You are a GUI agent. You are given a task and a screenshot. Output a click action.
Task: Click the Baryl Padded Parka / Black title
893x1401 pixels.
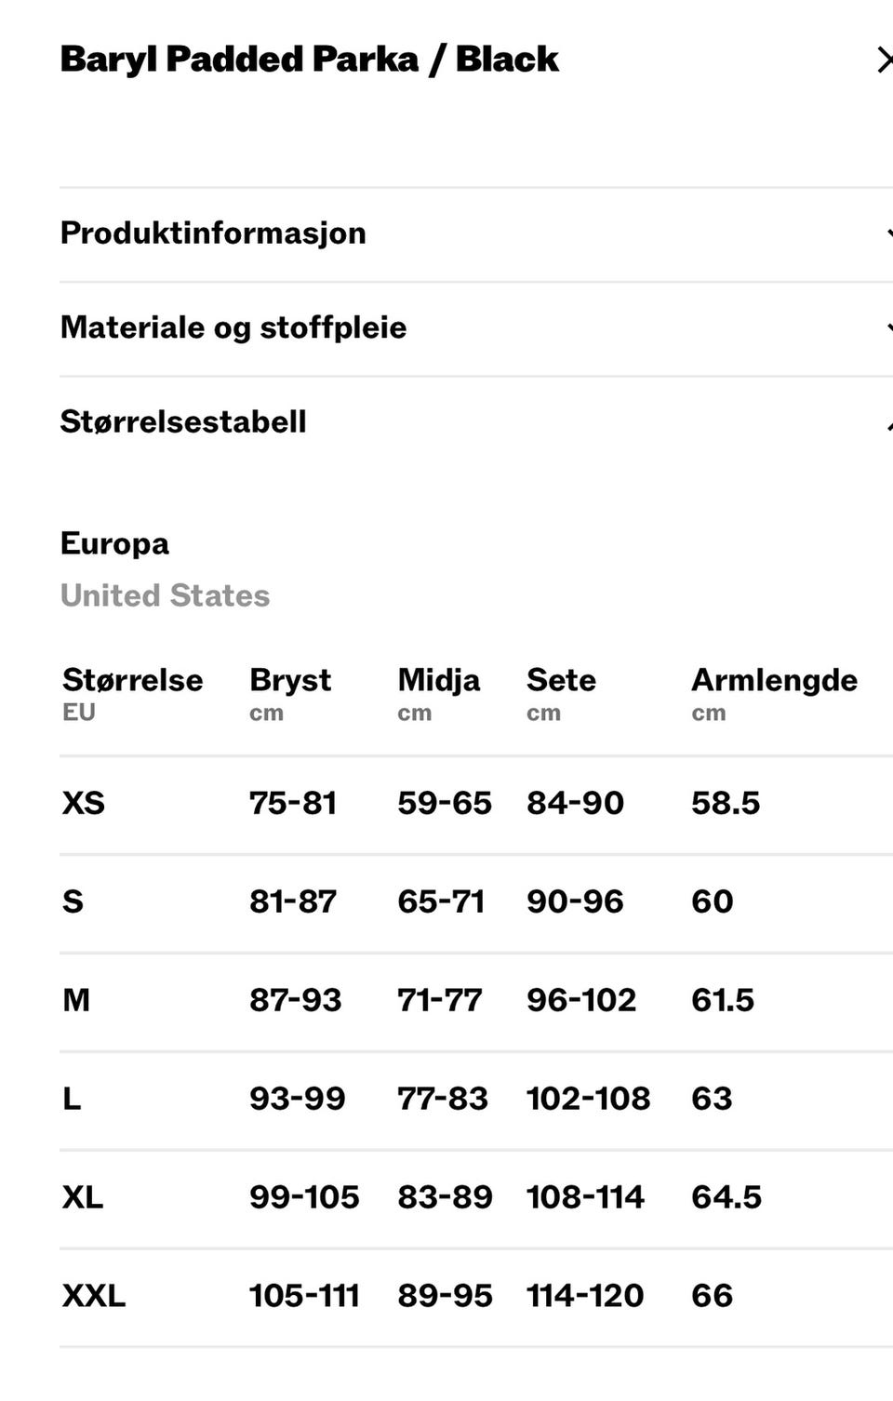(x=309, y=60)
